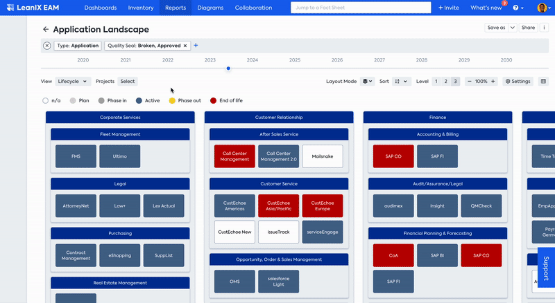Open the Layout Mode dropdown
Screen dimensions: 555x303
[x=368, y=81]
